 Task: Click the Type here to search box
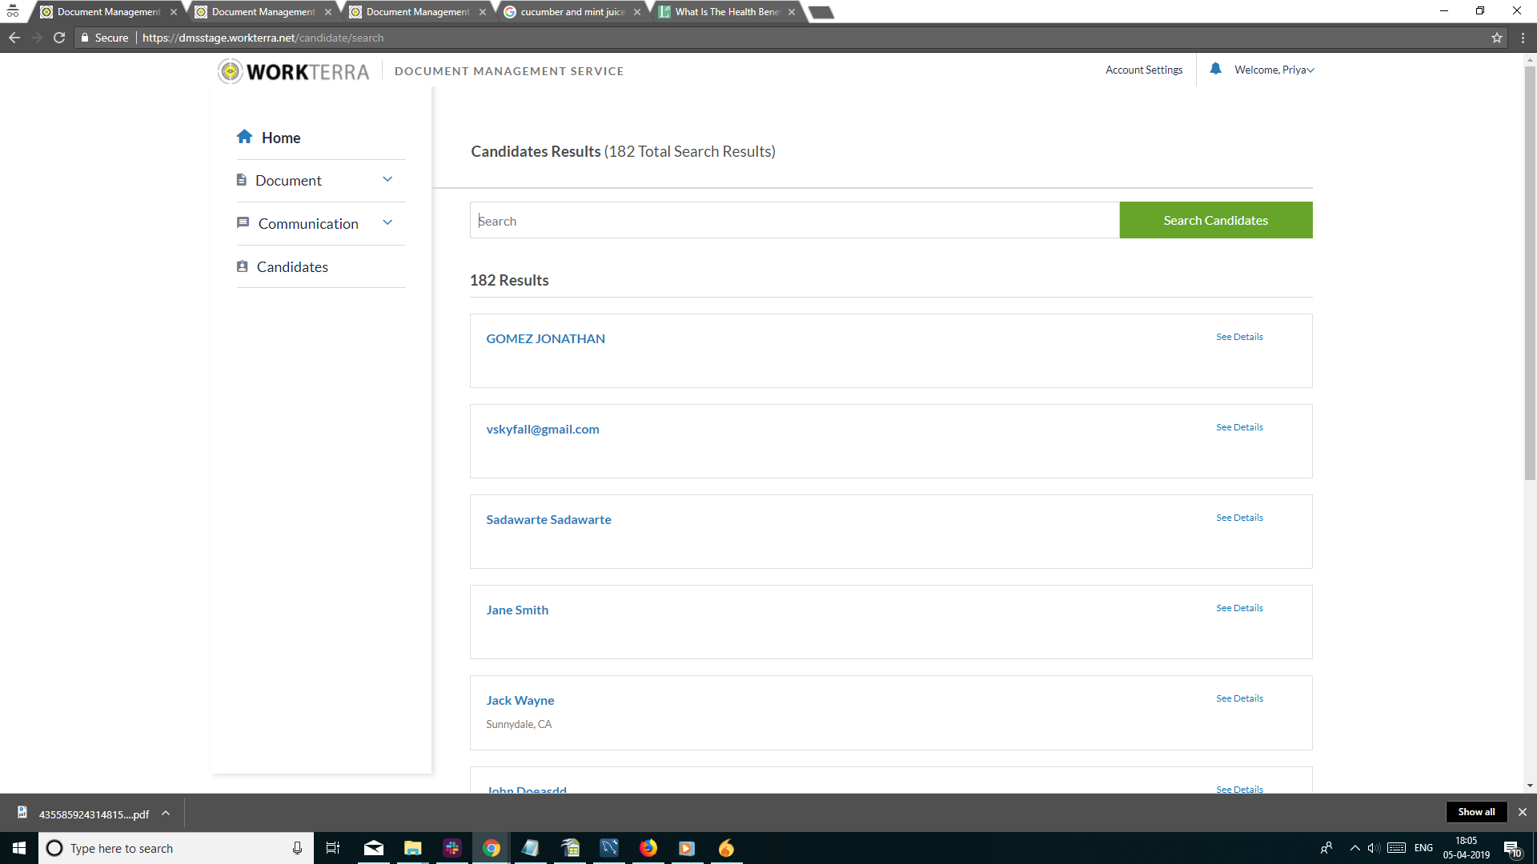coord(176,848)
